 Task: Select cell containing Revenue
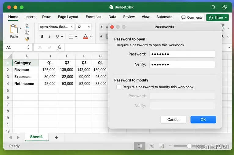[x=26, y=70]
